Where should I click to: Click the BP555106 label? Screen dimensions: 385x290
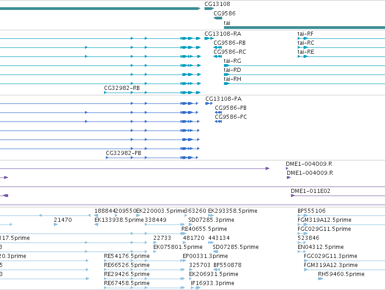pyautogui.click(x=311, y=211)
